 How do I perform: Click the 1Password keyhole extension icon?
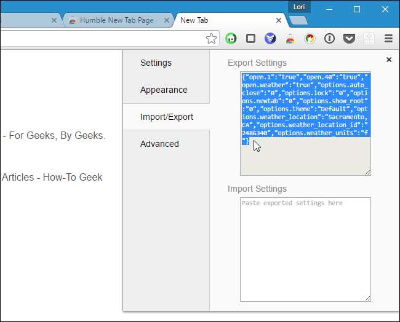click(x=329, y=39)
